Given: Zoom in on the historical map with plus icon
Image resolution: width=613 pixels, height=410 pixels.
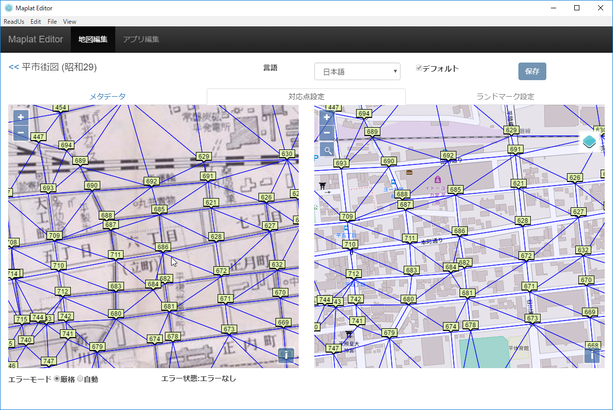Looking at the screenshot, I should point(20,117).
